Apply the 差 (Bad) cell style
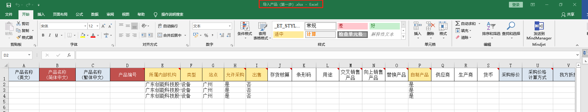Image resolution: width=588 pixels, height=112 pixels. pyautogui.click(x=353, y=26)
